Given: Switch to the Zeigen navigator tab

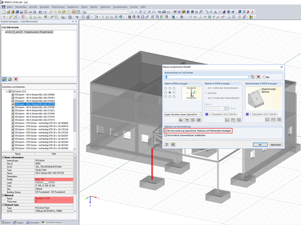Looking at the screenshot, I should 19,223.
